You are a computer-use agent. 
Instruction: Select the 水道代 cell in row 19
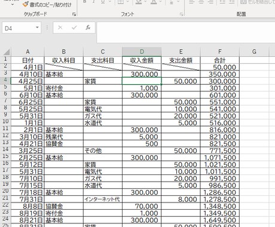(x=103, y=185)
